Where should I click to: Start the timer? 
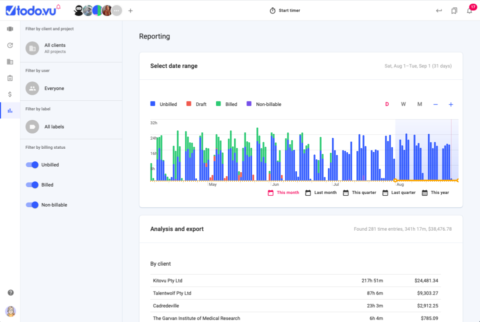(x=285, y=10)
